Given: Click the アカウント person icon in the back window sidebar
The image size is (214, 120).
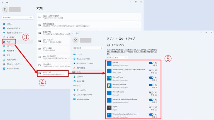Looking at the screenshot, I should (4, 46).
